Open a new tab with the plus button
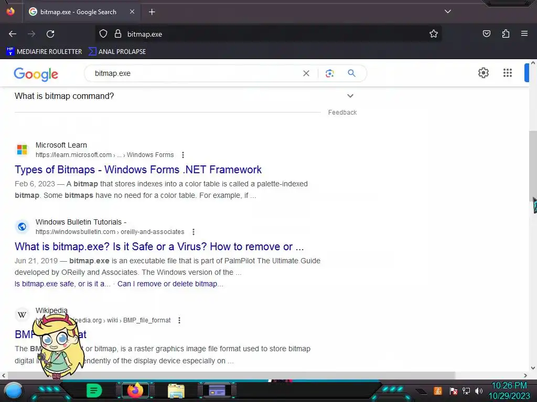The height and width of the screenshot is (402, 537). point(152,12)
